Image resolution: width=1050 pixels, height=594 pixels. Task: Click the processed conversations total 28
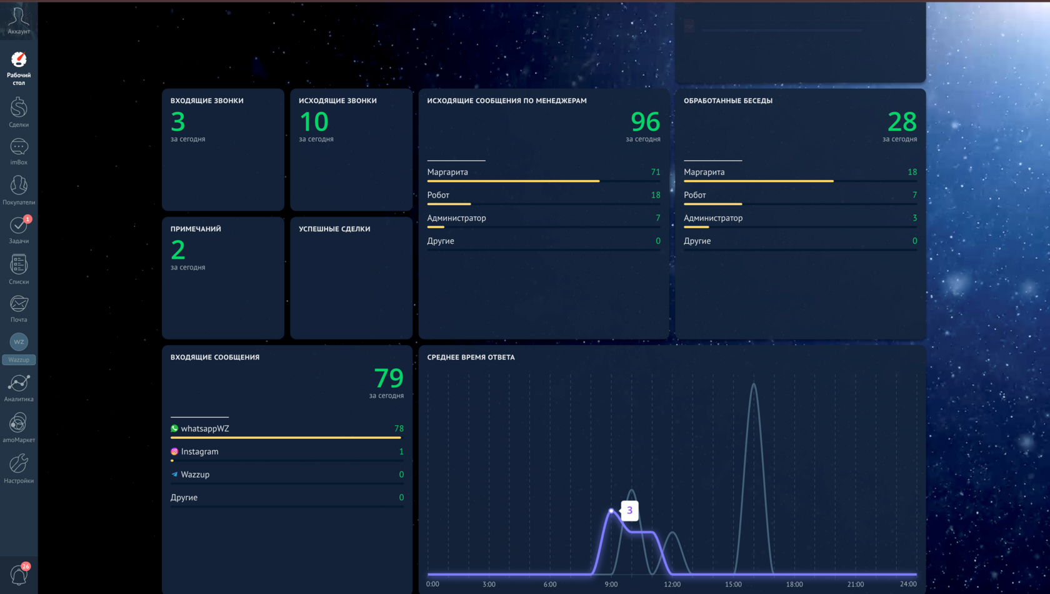[x=902, y=121]
